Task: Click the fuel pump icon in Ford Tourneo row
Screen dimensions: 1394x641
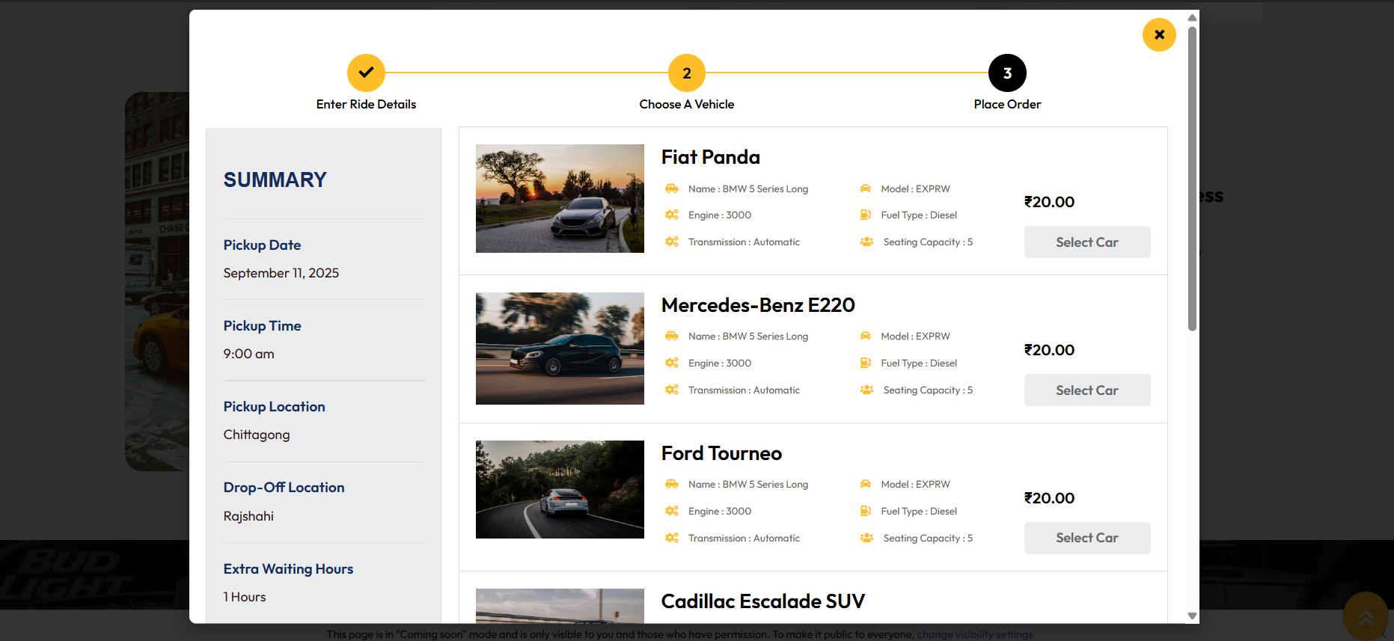Action: click(866, 511)
